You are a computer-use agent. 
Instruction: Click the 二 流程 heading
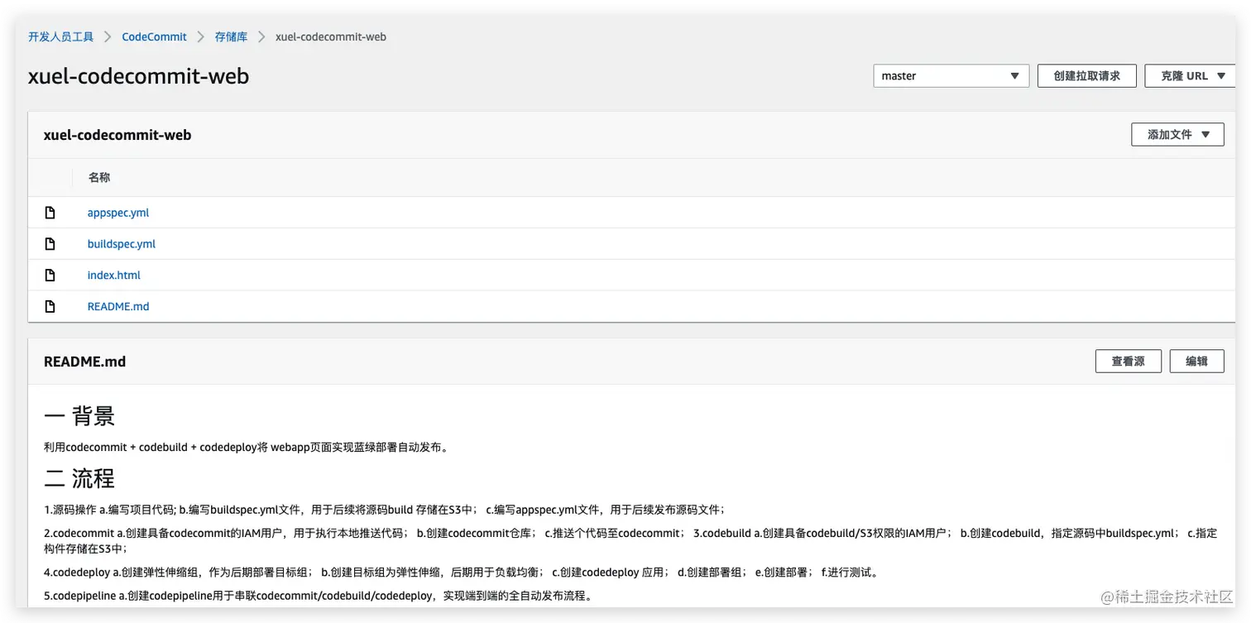(79, 478)
